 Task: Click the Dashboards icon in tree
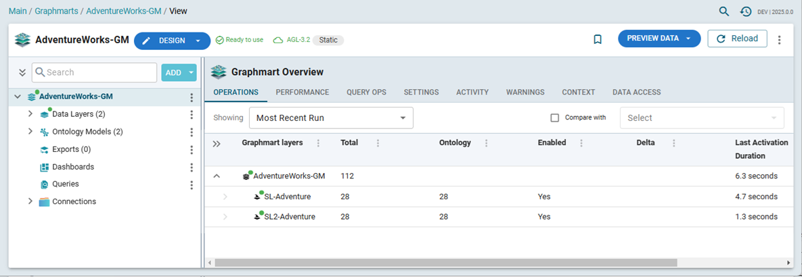coord(45,167)
